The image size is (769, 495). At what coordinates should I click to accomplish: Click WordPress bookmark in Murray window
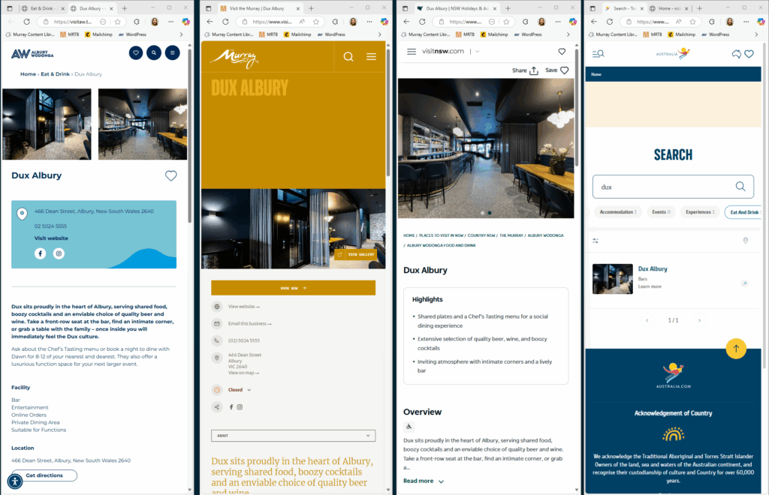(331, 34)
